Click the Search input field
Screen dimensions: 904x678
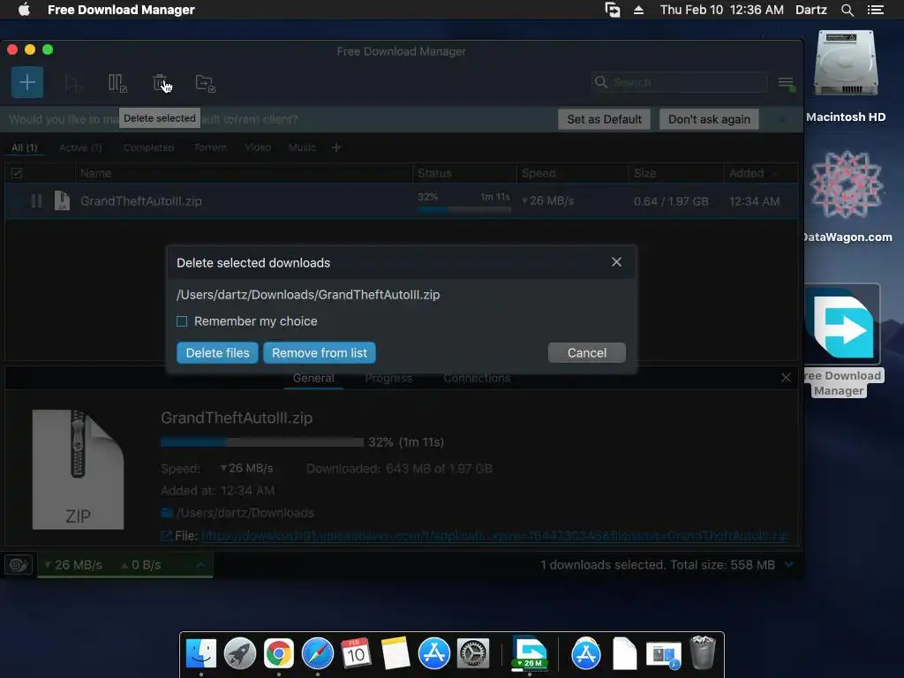pos(679,82)
